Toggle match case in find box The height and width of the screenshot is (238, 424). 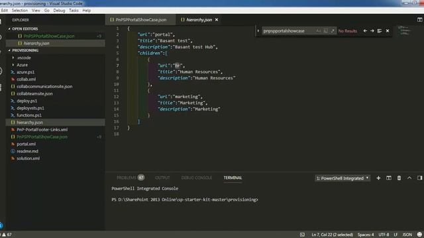coord(318,31)
